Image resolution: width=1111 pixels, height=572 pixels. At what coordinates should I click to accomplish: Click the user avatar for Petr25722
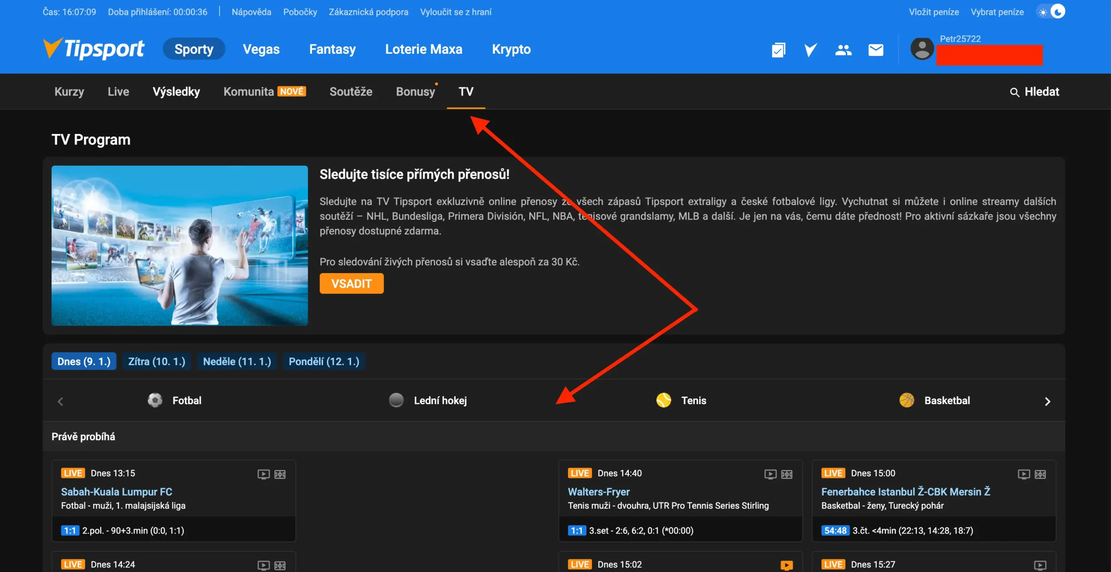(x=922, y=49)
